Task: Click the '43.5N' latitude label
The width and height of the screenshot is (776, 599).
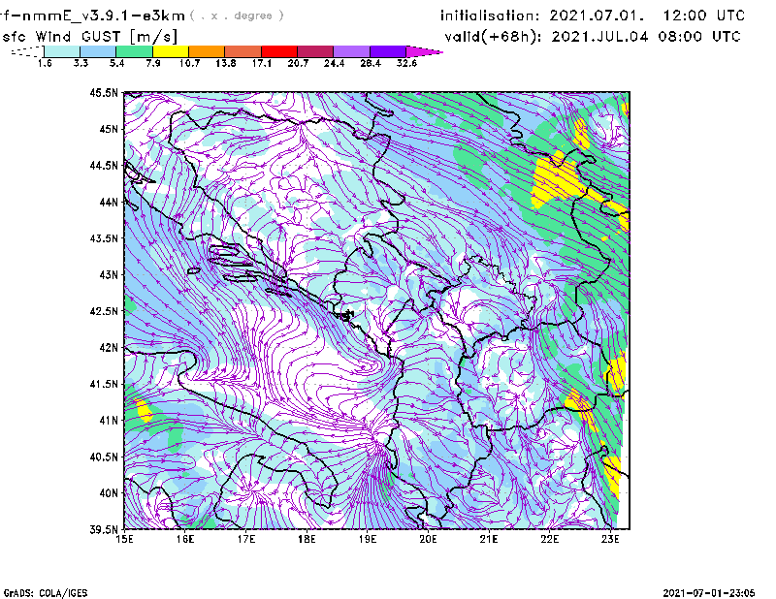Action: click(x=104, y=238)
